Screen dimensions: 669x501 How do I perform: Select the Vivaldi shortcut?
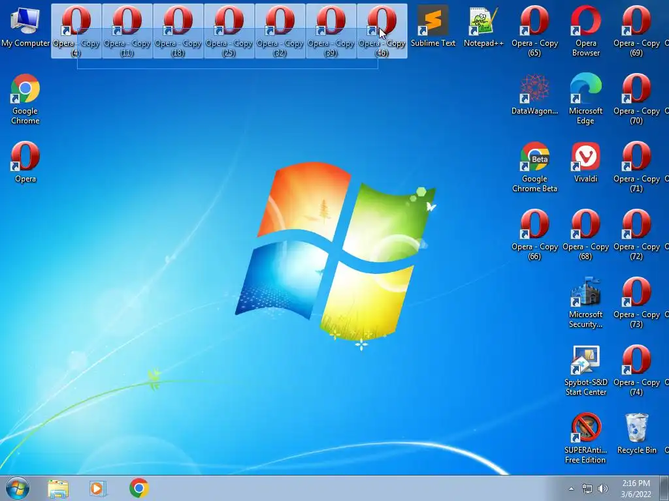pyautogui.click(x=586, y=162)
